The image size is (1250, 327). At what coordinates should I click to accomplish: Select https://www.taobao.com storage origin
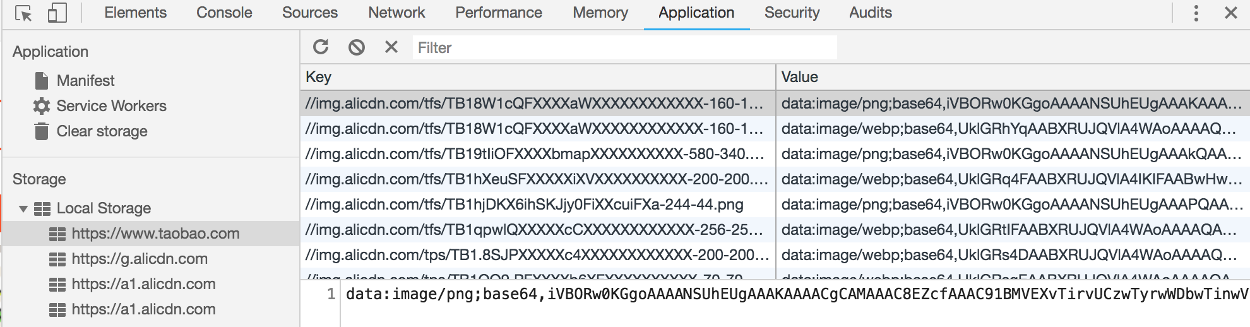pos(155,234)
